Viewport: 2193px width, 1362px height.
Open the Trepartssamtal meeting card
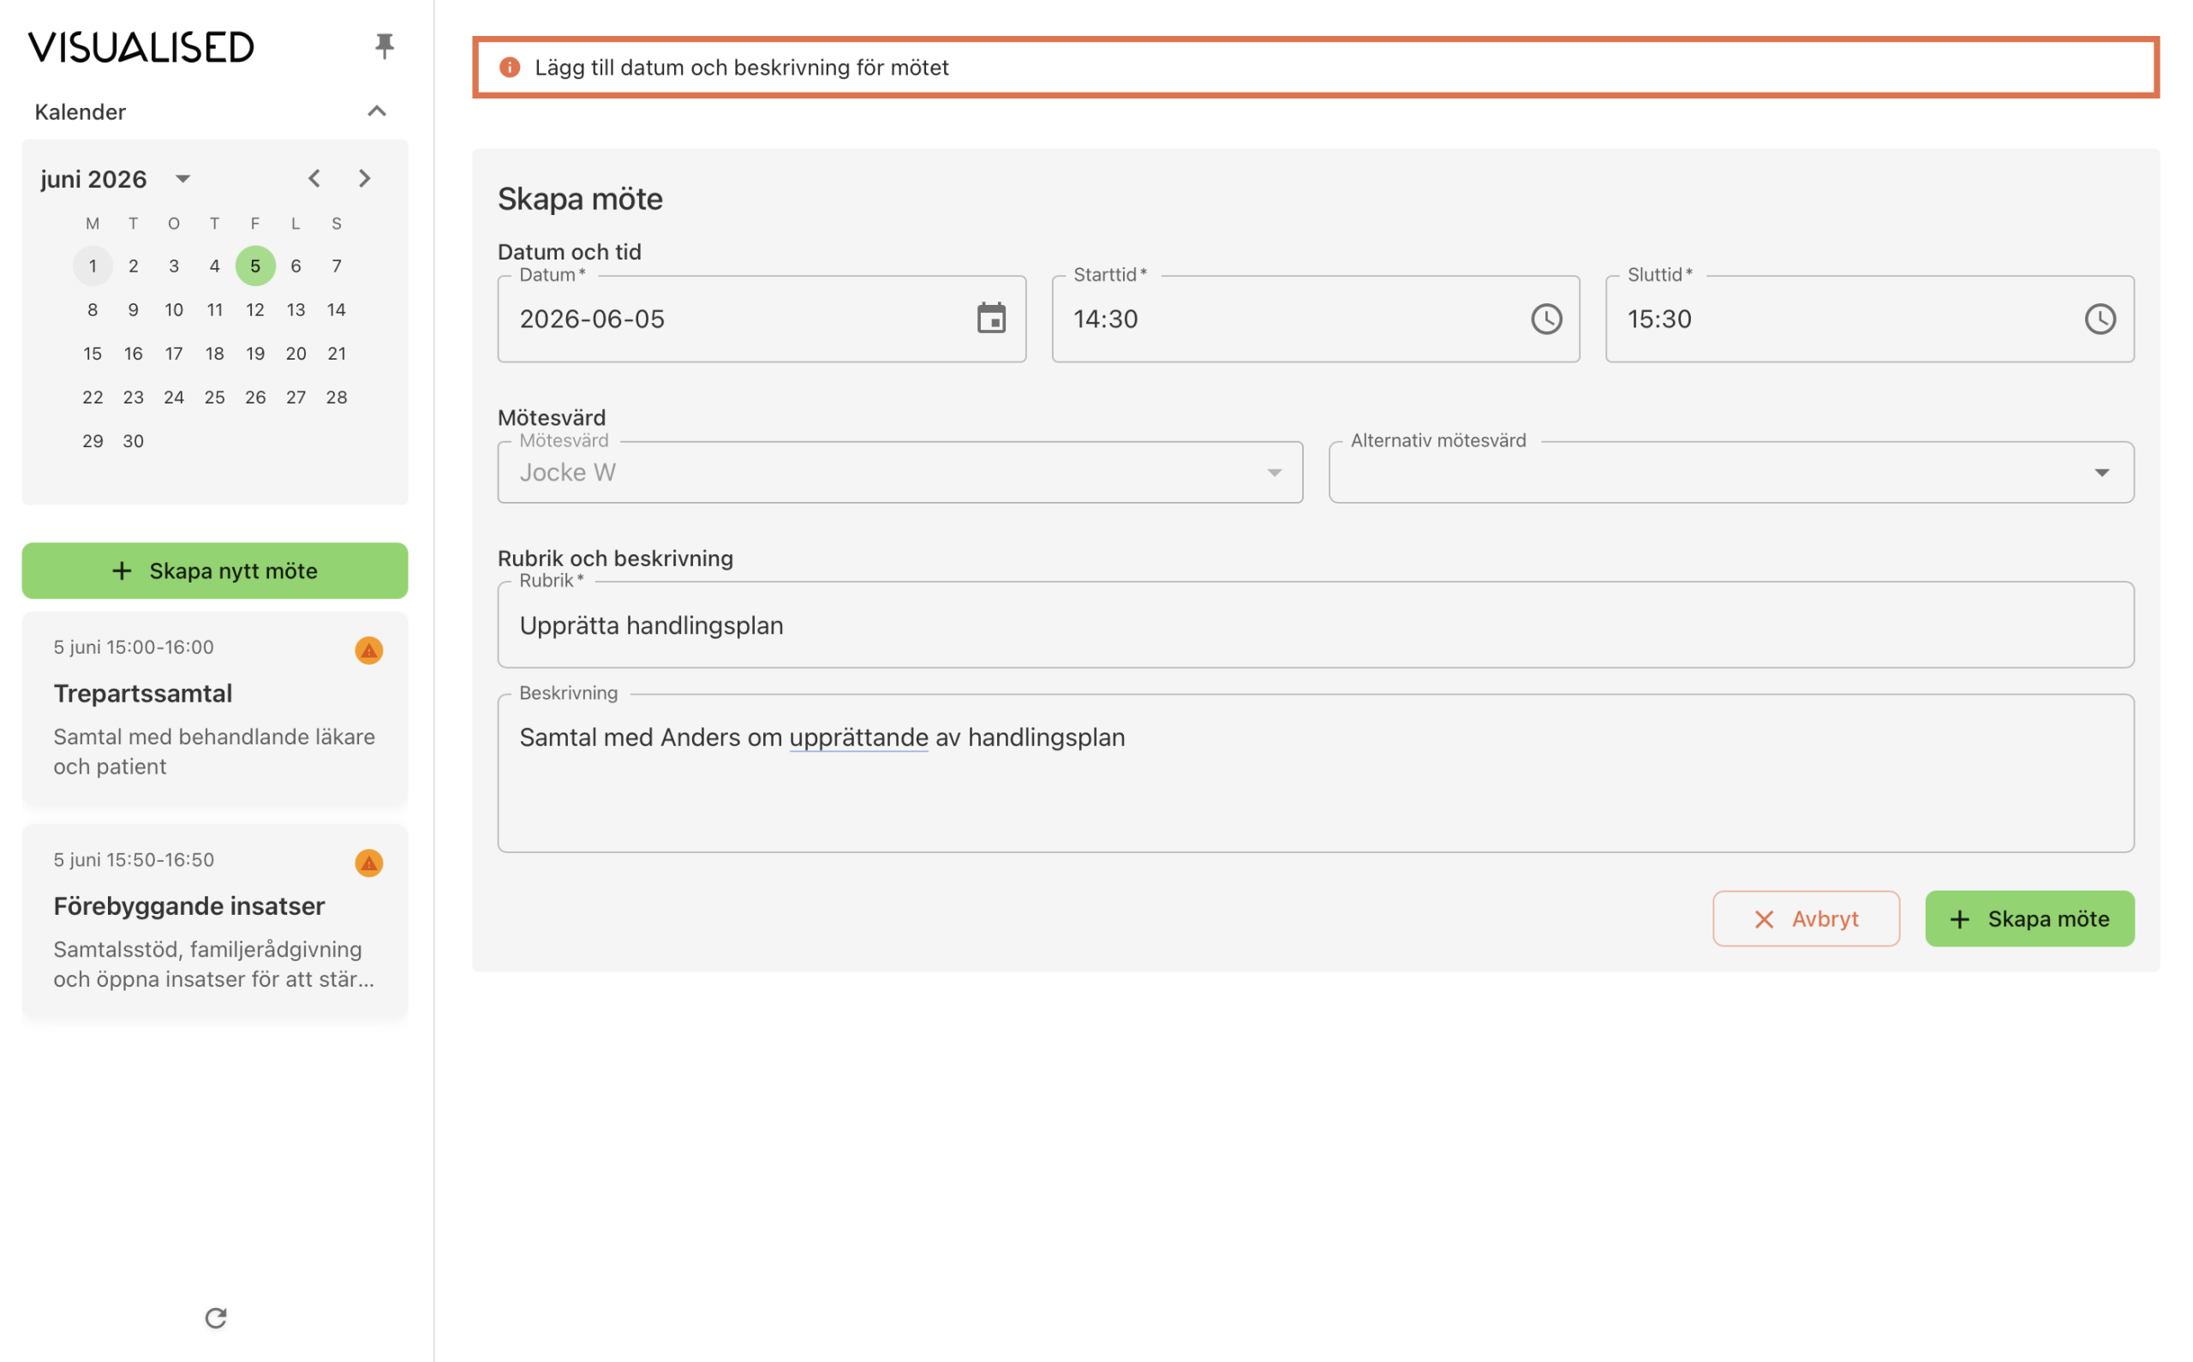pyautogui.click(x=215, y=709)
